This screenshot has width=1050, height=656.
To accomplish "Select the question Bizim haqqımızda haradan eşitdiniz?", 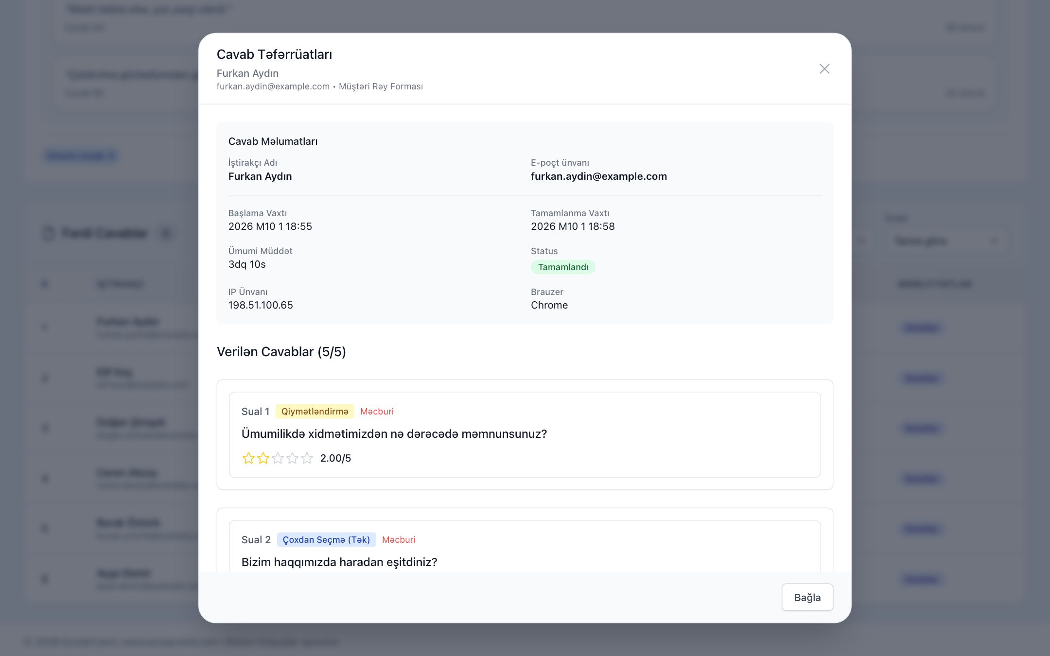I will coord(339,562).
